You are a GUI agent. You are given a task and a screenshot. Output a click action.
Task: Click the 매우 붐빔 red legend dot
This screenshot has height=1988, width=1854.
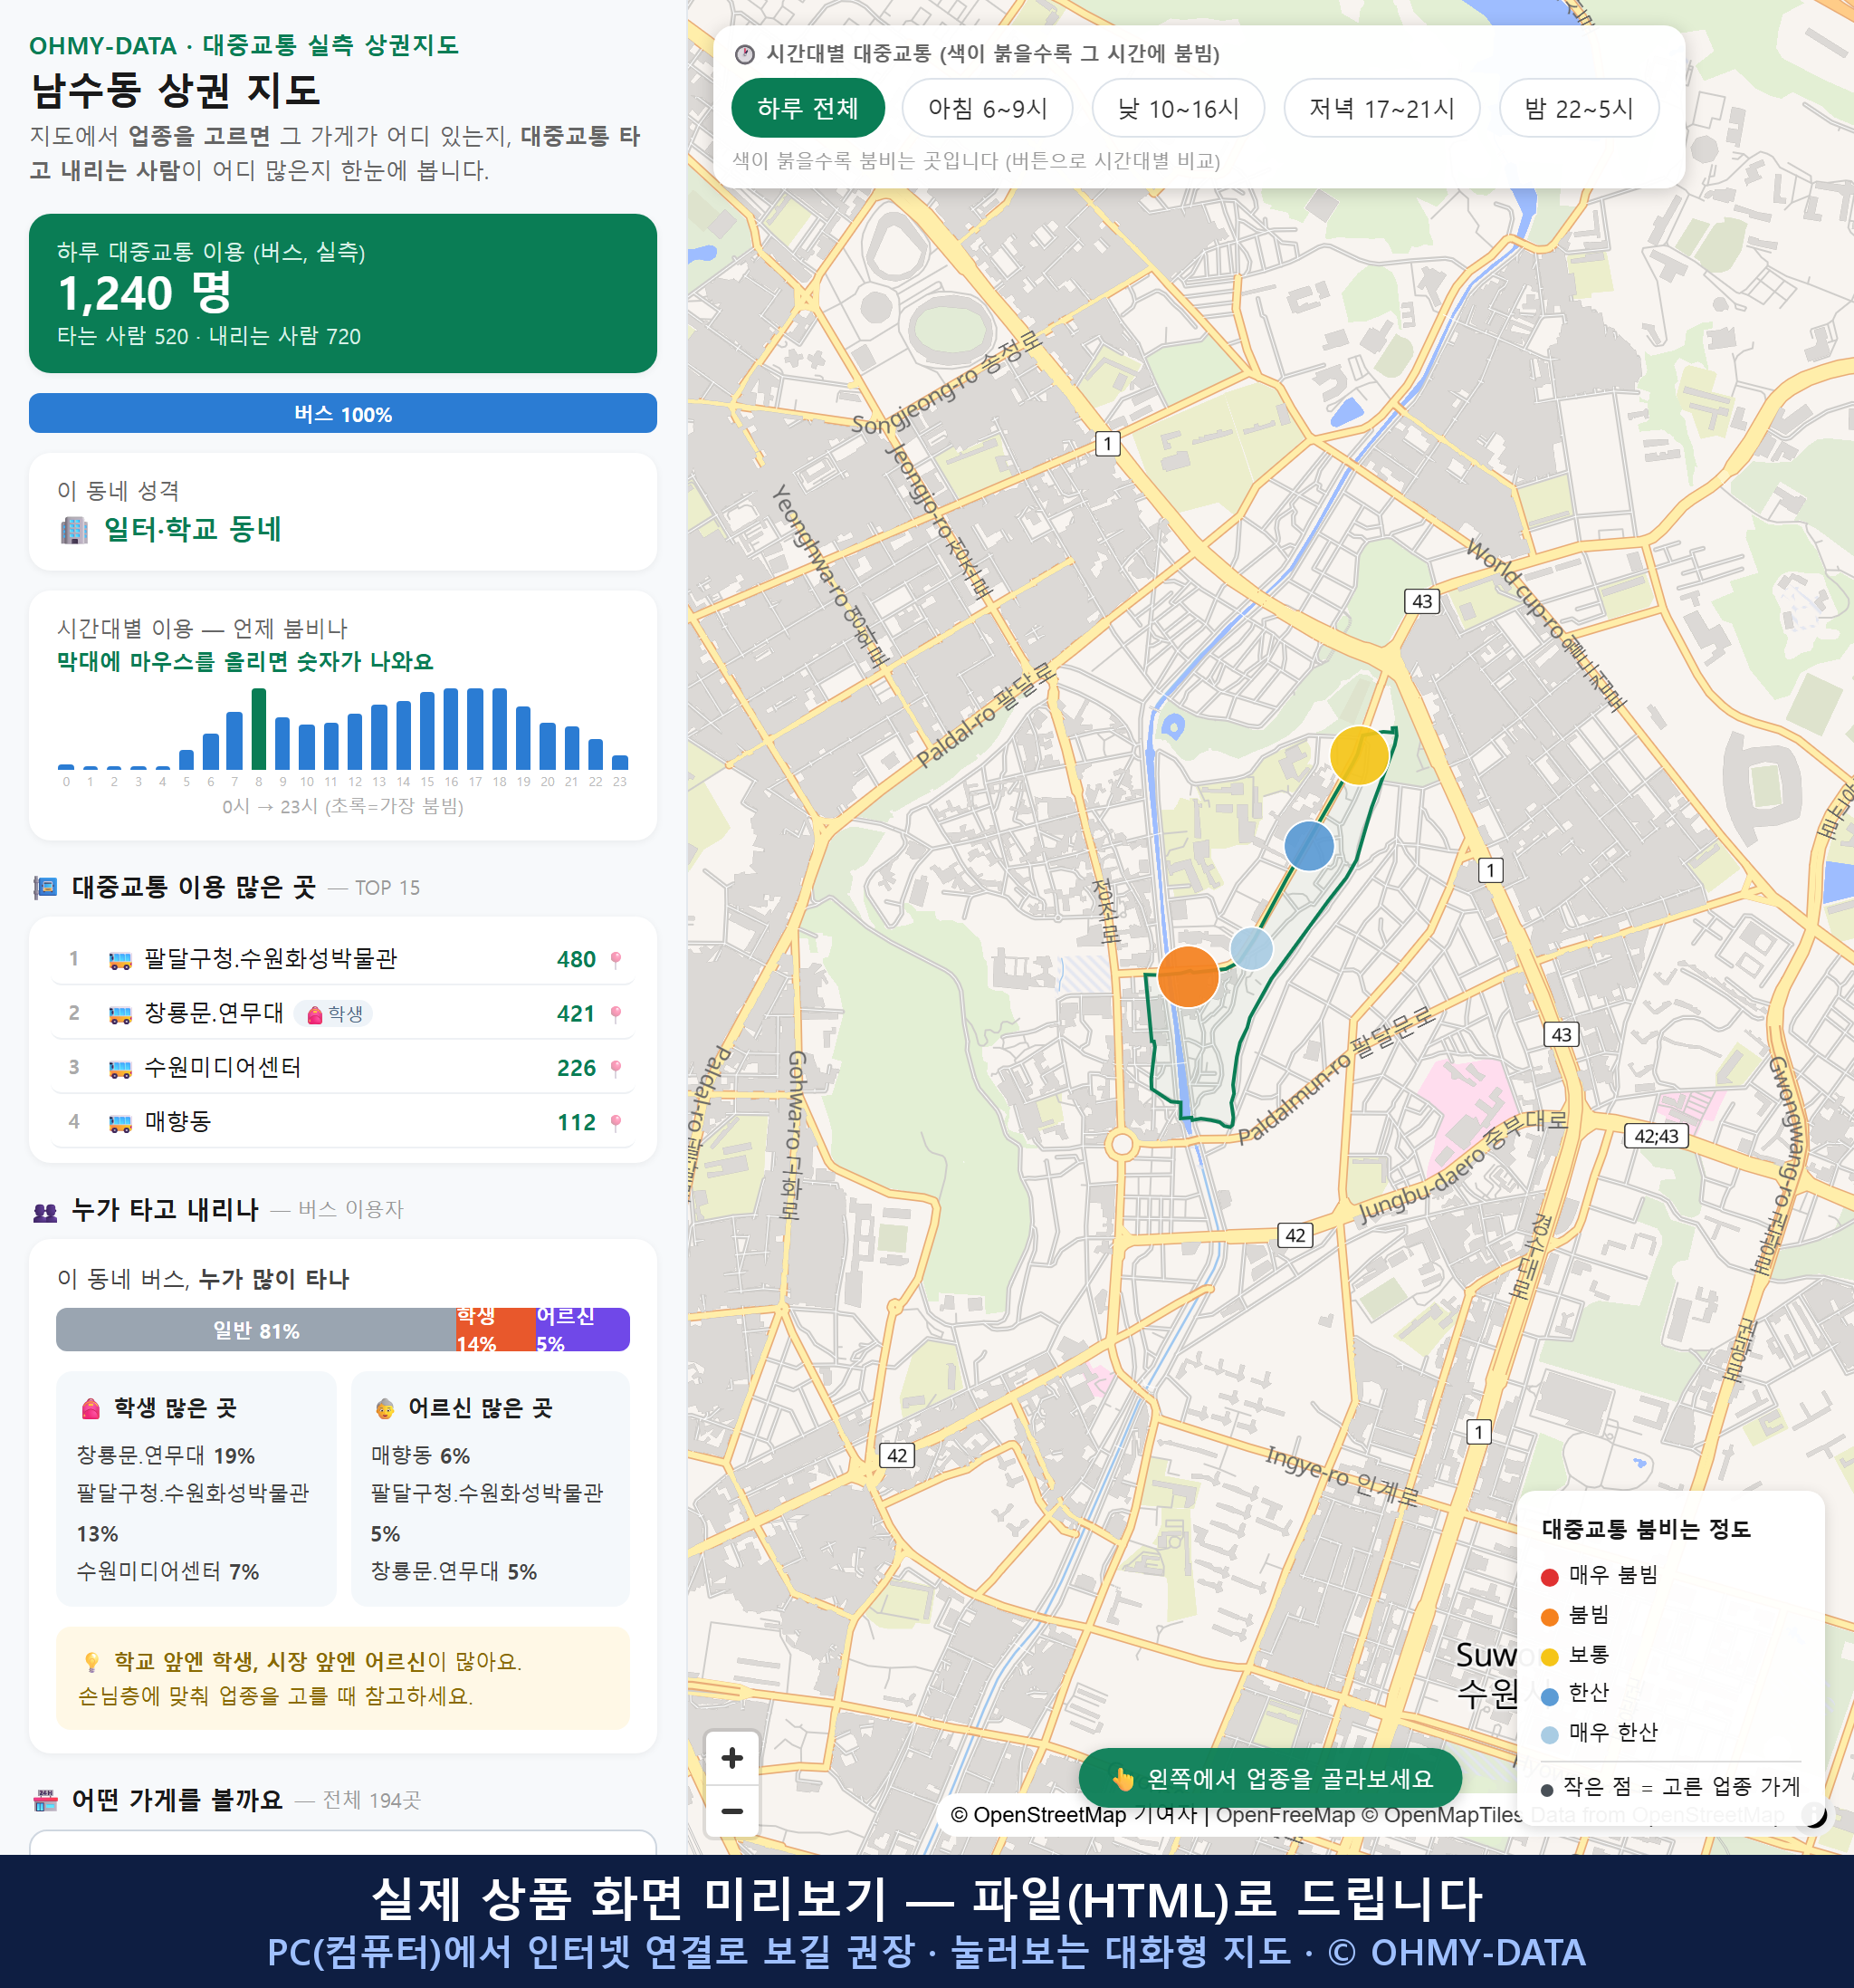(1549, 1577)
